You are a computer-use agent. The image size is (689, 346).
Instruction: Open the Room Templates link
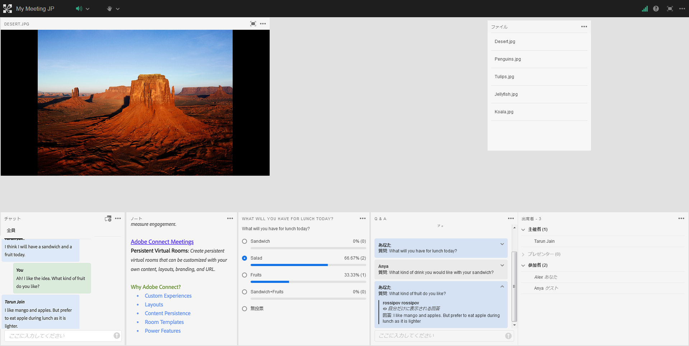pos(164,322)
